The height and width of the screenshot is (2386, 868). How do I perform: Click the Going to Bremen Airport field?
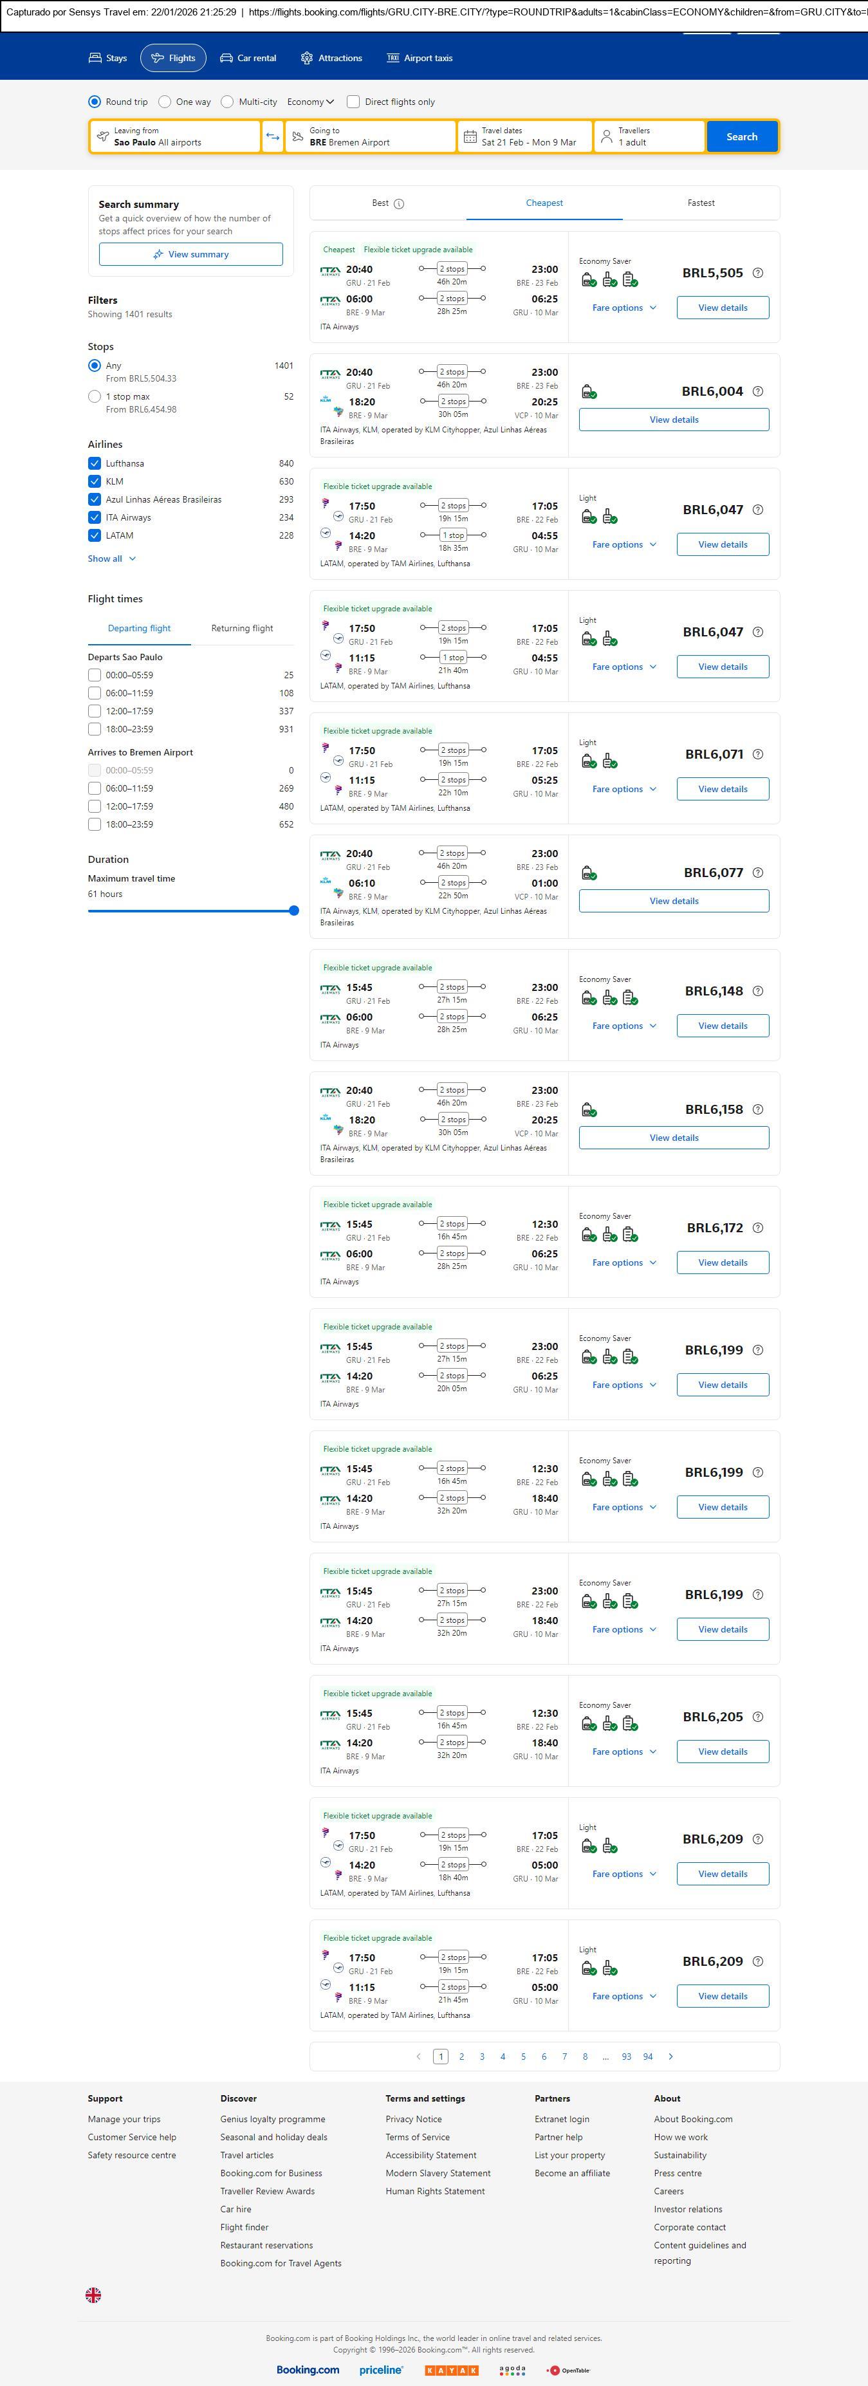[371, 137]
